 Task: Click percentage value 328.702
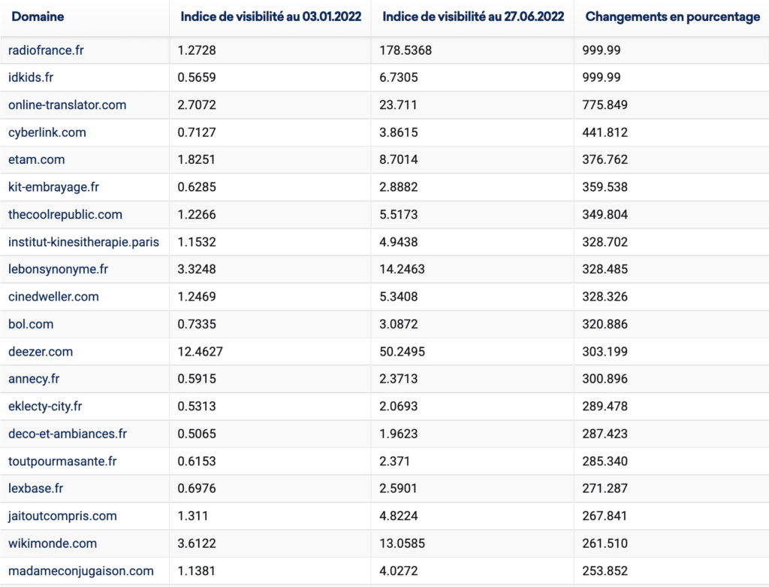pos(605,242)
